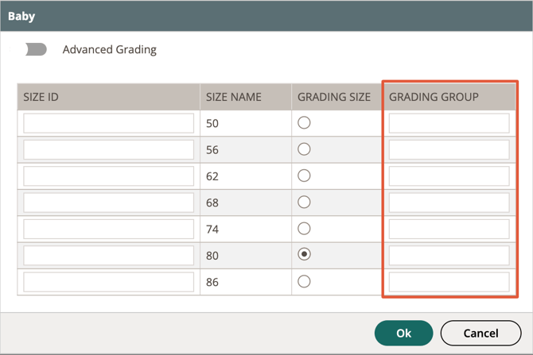The width and height of the screenshot is (533, 355).
Task: Focus the Size ID field for size 74
Action: point(108,229)
